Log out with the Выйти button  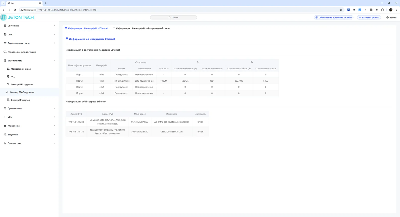click(391, 17)
